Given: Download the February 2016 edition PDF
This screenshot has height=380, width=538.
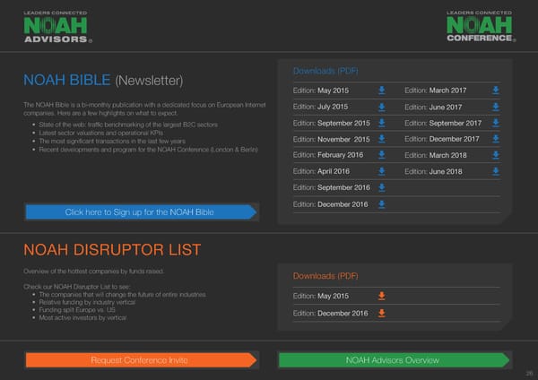Looking at the screenshot, I should pyautogui.click(x=382, y=155).
